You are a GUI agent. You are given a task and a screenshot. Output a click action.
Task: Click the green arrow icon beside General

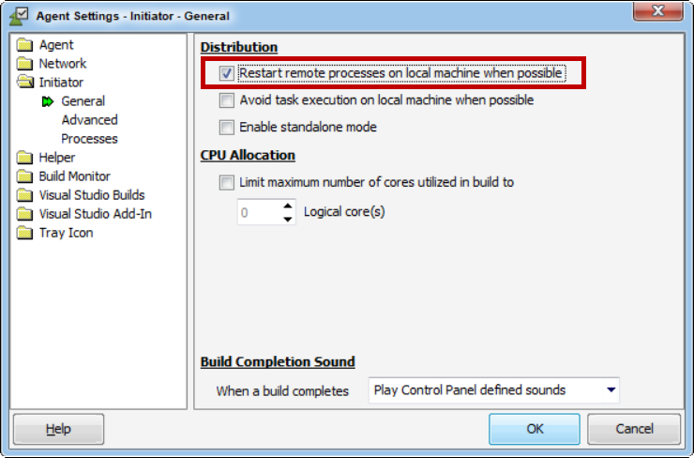(x=48, y=101)
